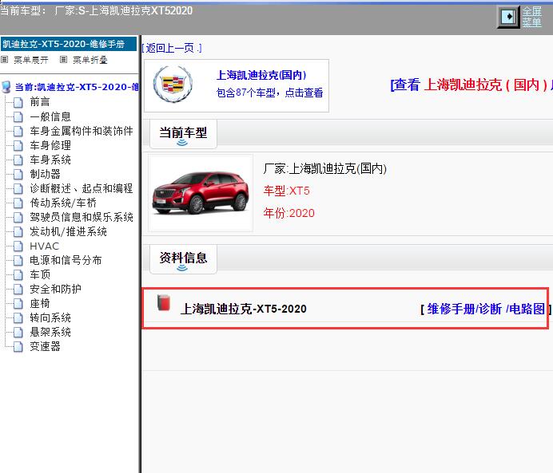This screenshot has width=553, height=473.
Task: Click the red XT5 car thumbnail
Action: 201,192
